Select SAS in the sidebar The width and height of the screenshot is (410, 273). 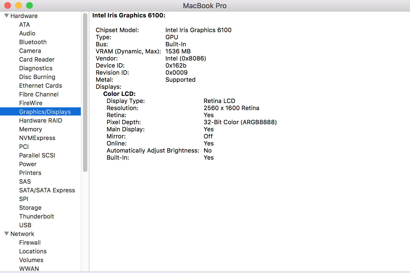[25, 181]
